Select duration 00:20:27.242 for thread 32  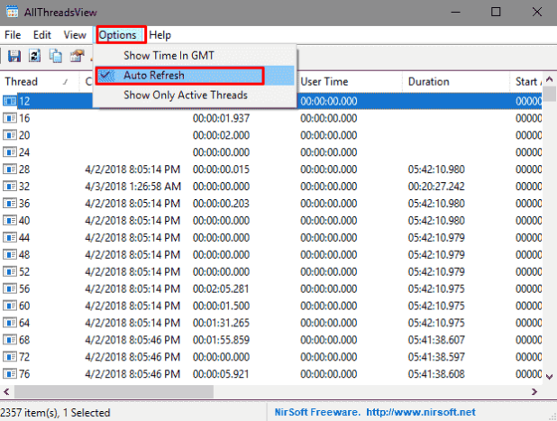pyautogui.click(x=436, y=187)
